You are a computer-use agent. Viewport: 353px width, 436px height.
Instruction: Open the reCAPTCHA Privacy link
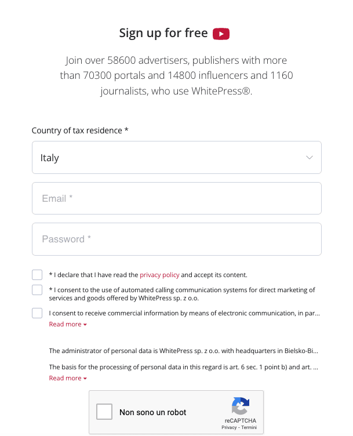tap(229, 427)
